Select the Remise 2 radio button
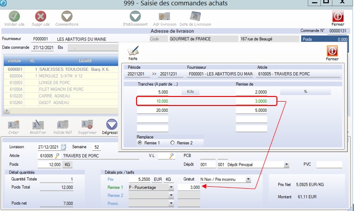The image size is (354, 211). (x=173, y=143)
